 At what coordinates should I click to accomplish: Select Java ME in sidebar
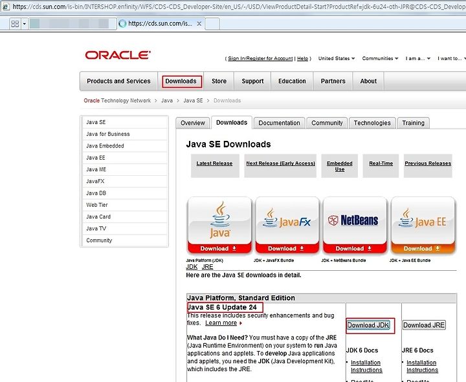coord(125,169)
